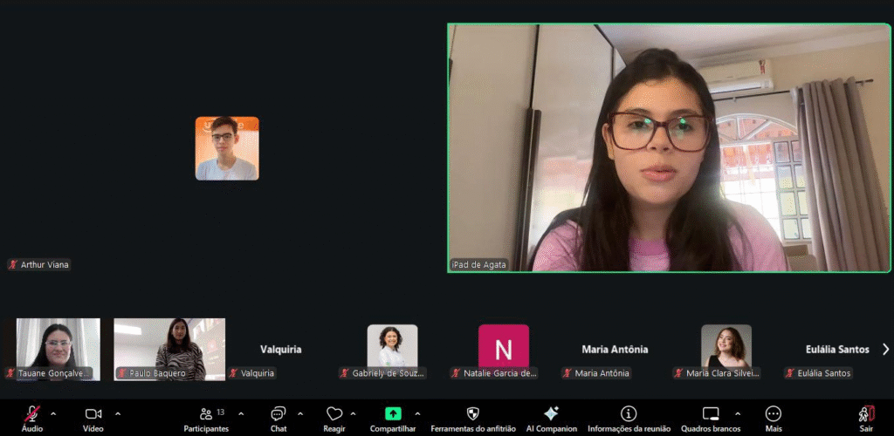Open the Participantes panel icon
This screenshot has width=894, height=436.
[x=206, y=413]
